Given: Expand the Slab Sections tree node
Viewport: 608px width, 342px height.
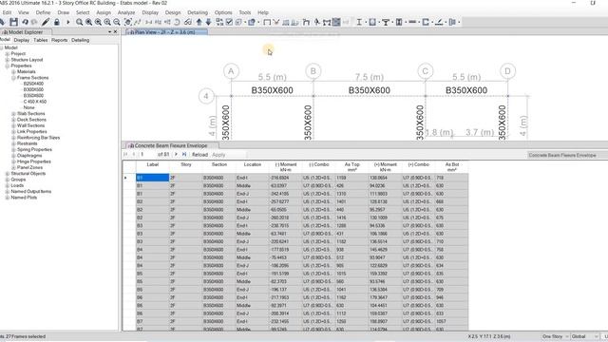Looking at the screenshot, I should click(x=13, y=114).
